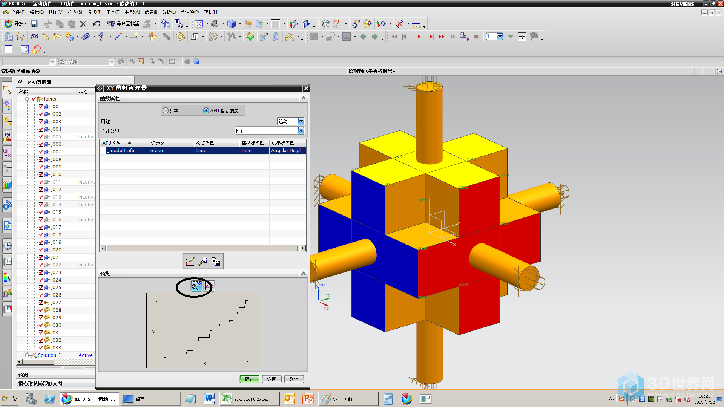Click the gears driver icon
This screenshot has width=724, height=407.
coord(69,37)
